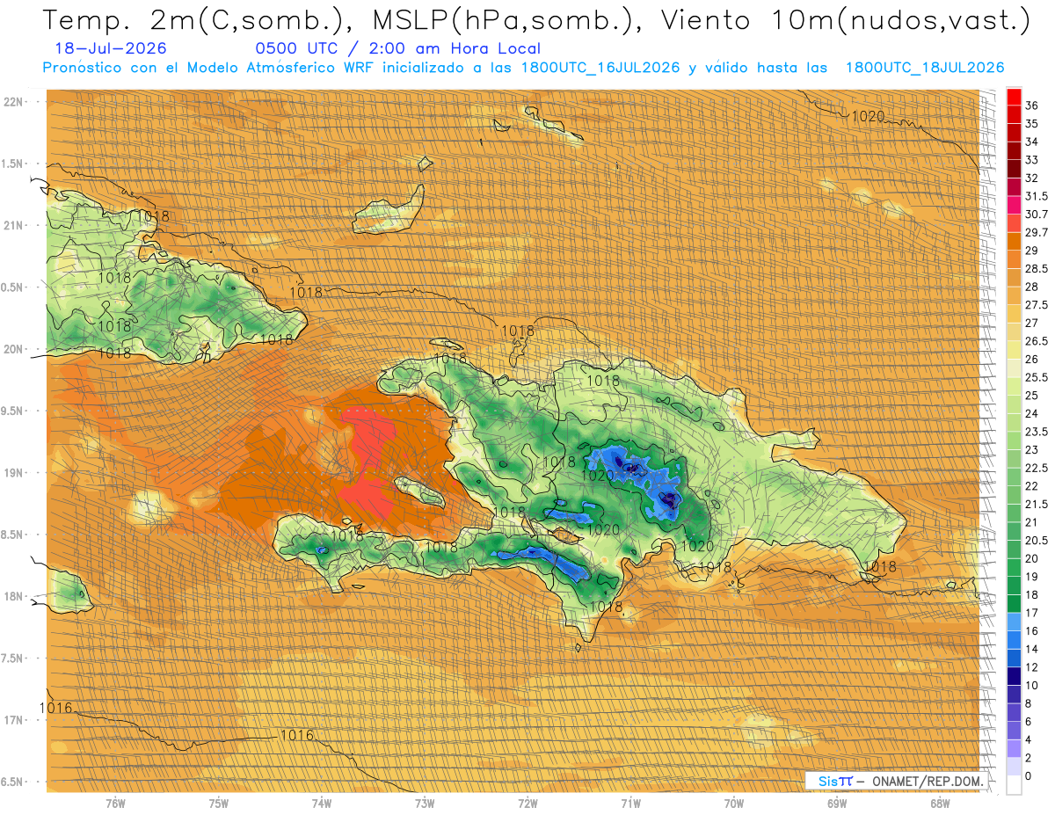Pick the white swatch at the legend bottom

pyautogui.click(x=1014, y=785)
